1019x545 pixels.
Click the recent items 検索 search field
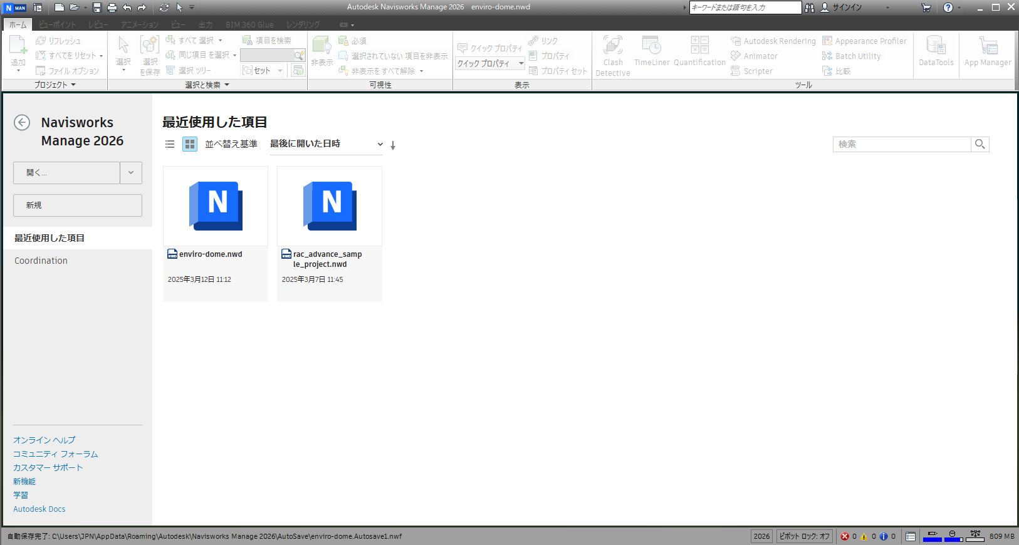[902, 144]
